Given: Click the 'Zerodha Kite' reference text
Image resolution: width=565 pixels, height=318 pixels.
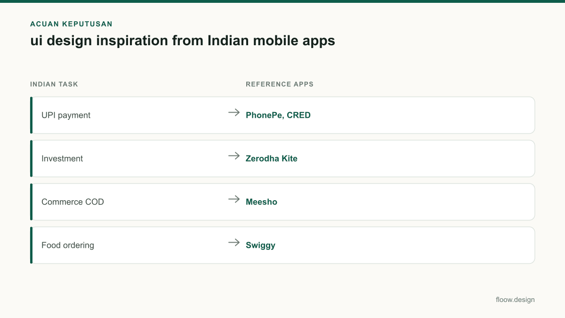Looking at the screenshot, I should [x=272, y=159].
